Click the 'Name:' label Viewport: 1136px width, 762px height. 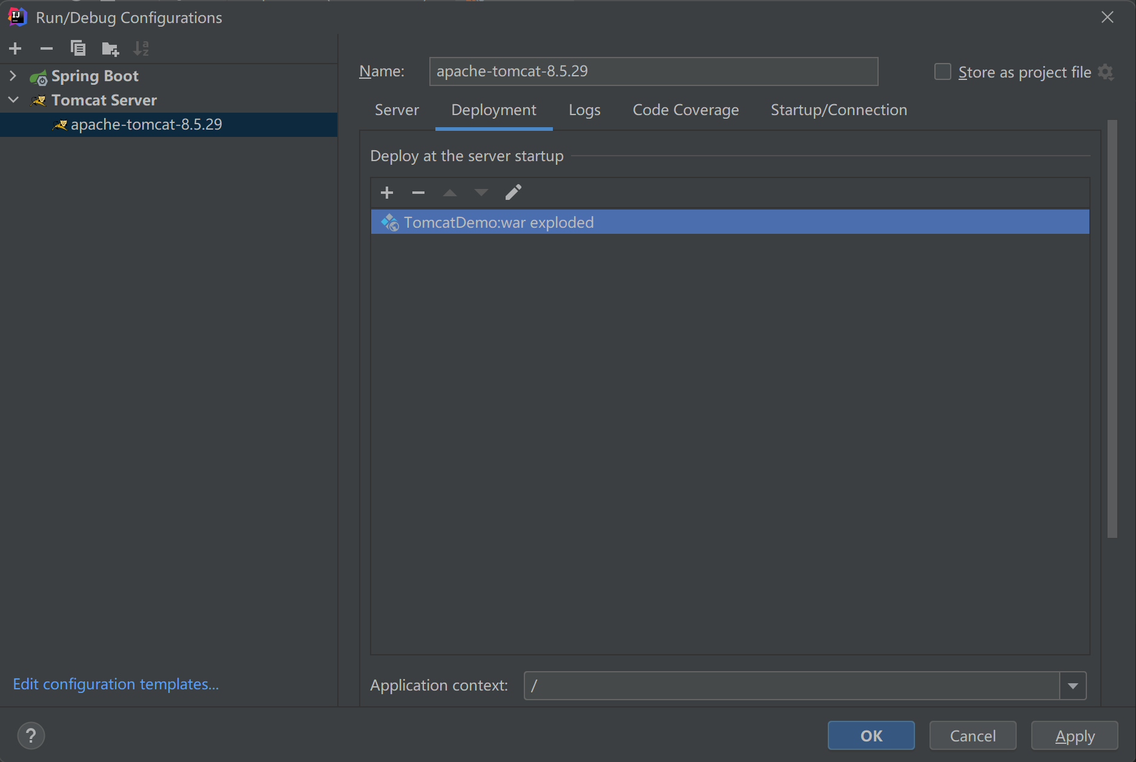tap(381, 71)
